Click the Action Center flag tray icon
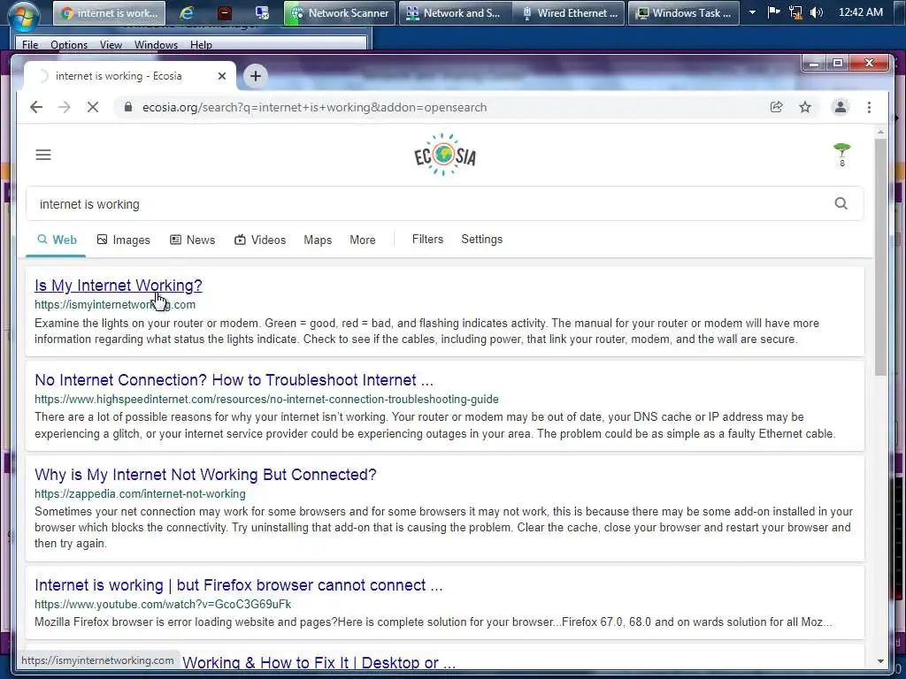Viewport: 906px width, 679px height. [773, 12]
